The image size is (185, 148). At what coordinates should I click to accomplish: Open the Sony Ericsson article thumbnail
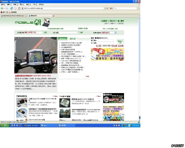[x=22, y=103]
